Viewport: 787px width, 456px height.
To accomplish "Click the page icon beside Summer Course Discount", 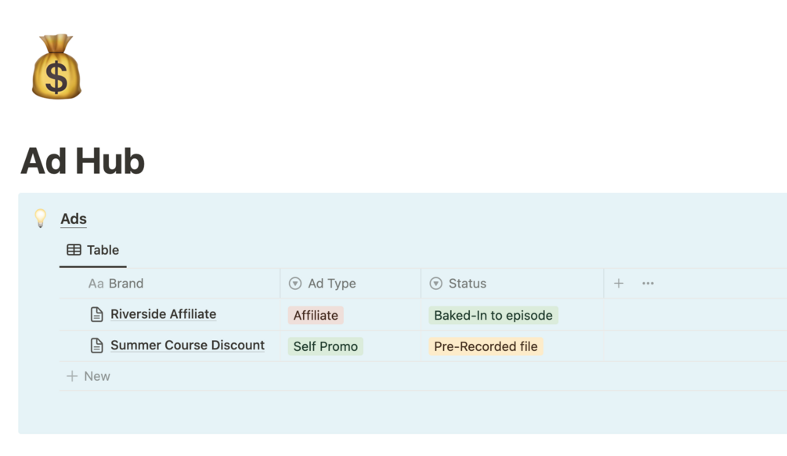I will (x=96, y=346).
